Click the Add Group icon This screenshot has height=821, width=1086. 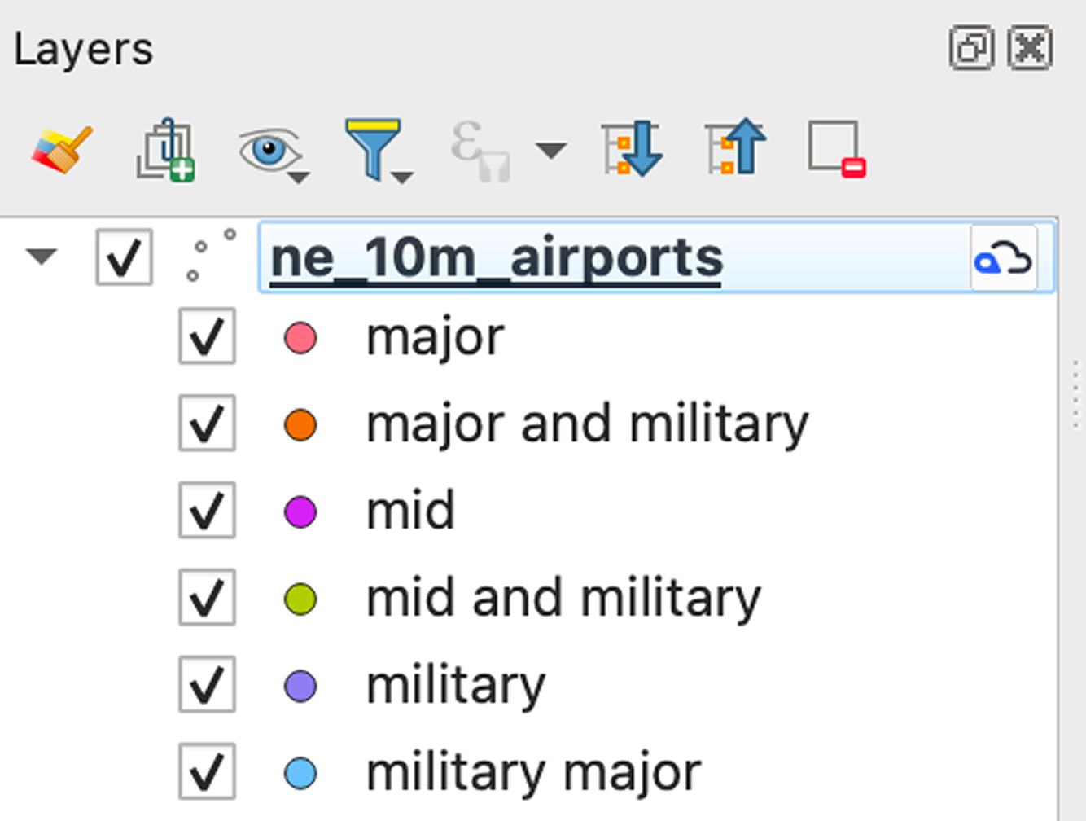[x=165, y=150]
